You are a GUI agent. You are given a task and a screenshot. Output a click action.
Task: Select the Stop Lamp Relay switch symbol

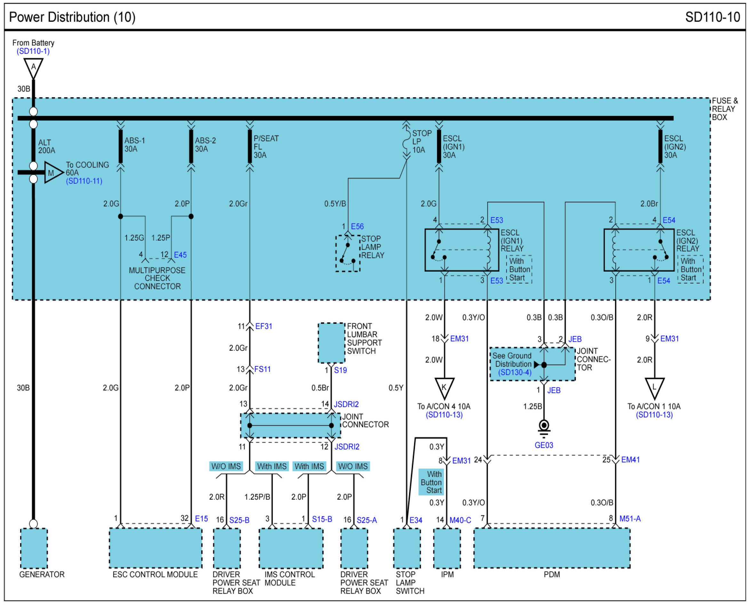pyautogui.click(x=347, y=253)
